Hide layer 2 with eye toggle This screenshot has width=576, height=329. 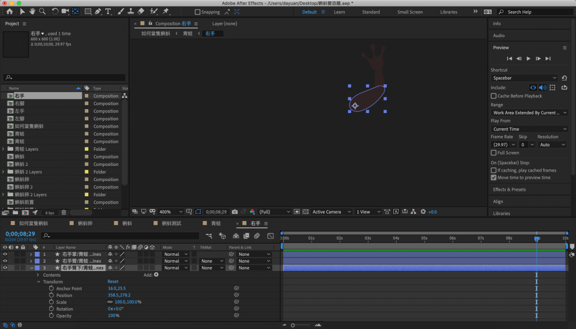[4, 261]
